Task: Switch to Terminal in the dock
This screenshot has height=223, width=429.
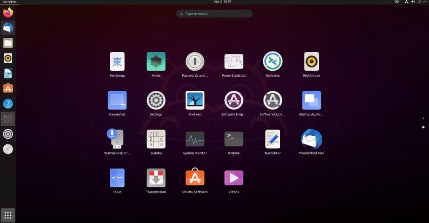Action: pos(8,118)
